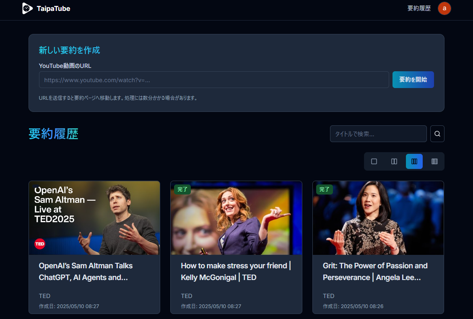Select the four-column layout view
473x319 pixels.
pyautogui.click(x=434, y=161)
